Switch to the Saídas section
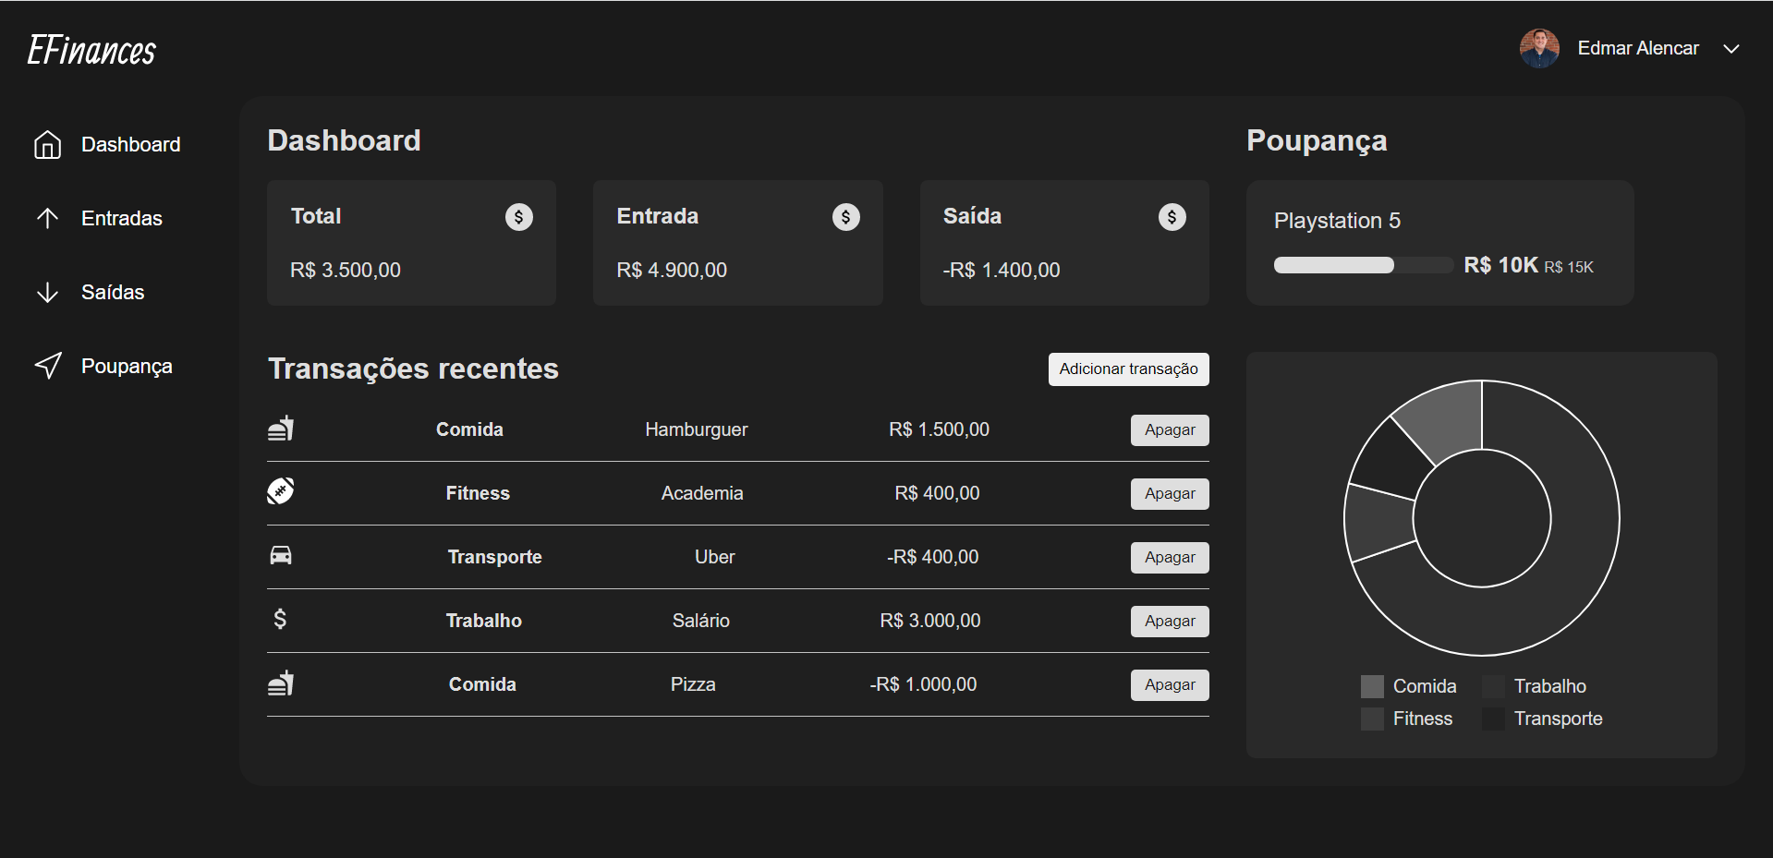1773x858 pixels. 112,292
